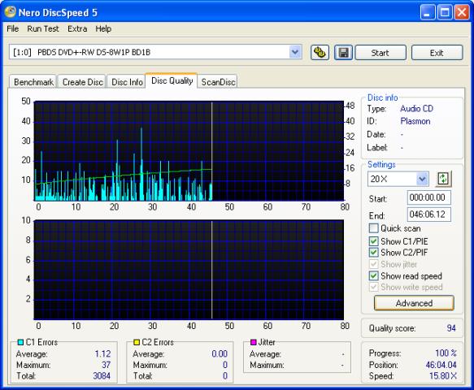Viewport: 474px width, 390px height.
Task: Uncheck Show C2/PIF option
Action: click(374, 252)
